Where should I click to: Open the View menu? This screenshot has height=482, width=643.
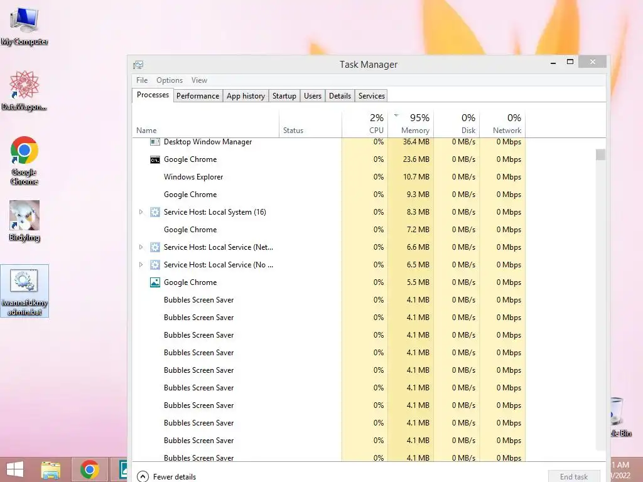click(199, 80)
